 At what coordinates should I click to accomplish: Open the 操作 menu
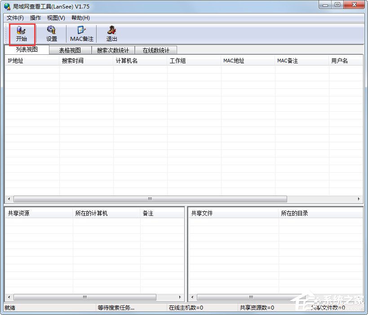click(x=35, y=18)
